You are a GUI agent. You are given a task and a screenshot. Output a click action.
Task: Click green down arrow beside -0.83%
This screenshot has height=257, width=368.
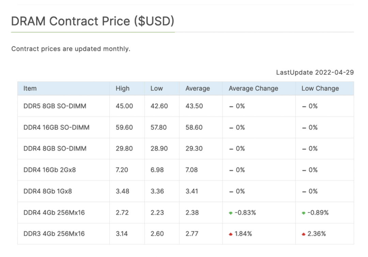231,213
